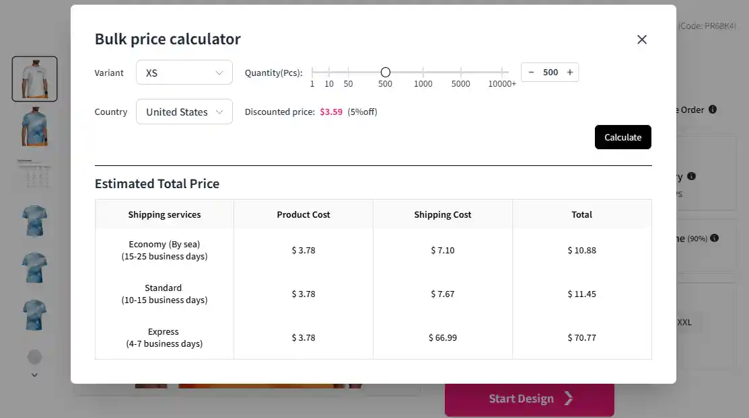Click the X to close the calculator
The width and height of the screenshot is (749, 418).
pyautogui.click(x=641, y=40)
